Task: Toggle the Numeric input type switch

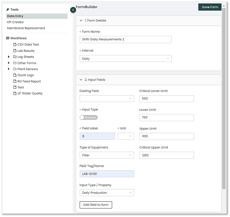Action: tap(88, 117)
